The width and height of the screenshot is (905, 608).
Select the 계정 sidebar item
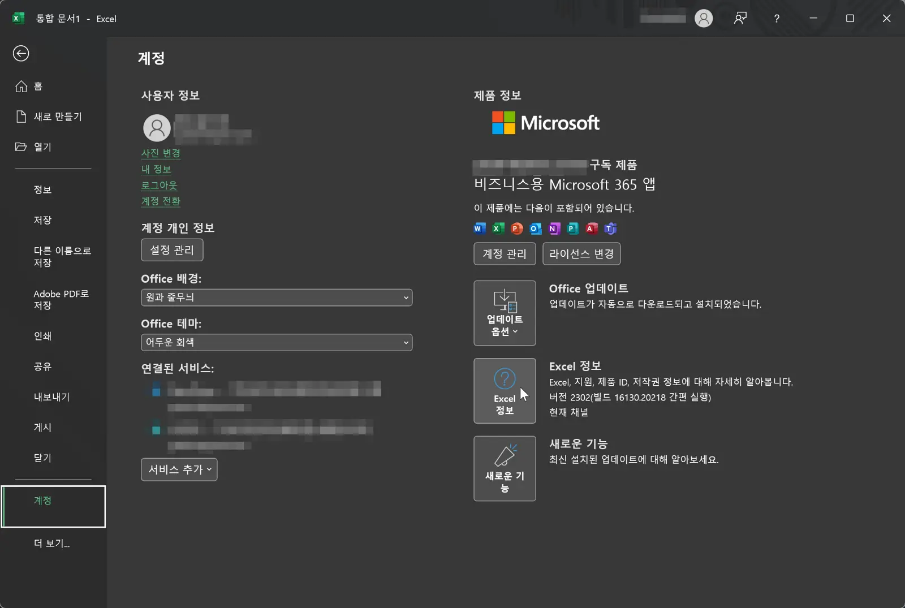[x=53, y=506]
